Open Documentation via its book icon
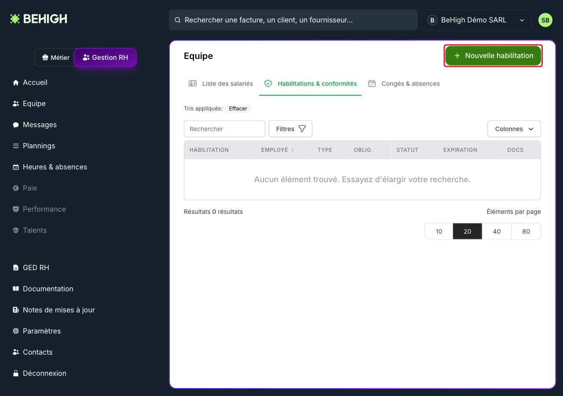This screenshot has width=563, height=396. click(16, 289)
